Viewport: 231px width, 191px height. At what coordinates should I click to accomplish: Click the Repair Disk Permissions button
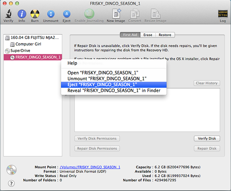point(97,148)
